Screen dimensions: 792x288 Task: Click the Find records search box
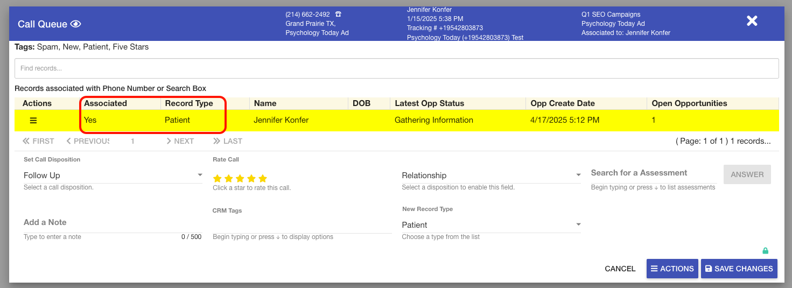tap(396, 68)
